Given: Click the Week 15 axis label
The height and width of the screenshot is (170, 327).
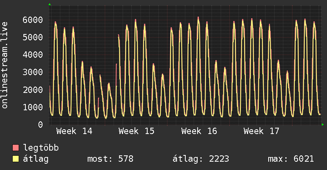Looking at the screenshot, I should click(x=137, y=131).
